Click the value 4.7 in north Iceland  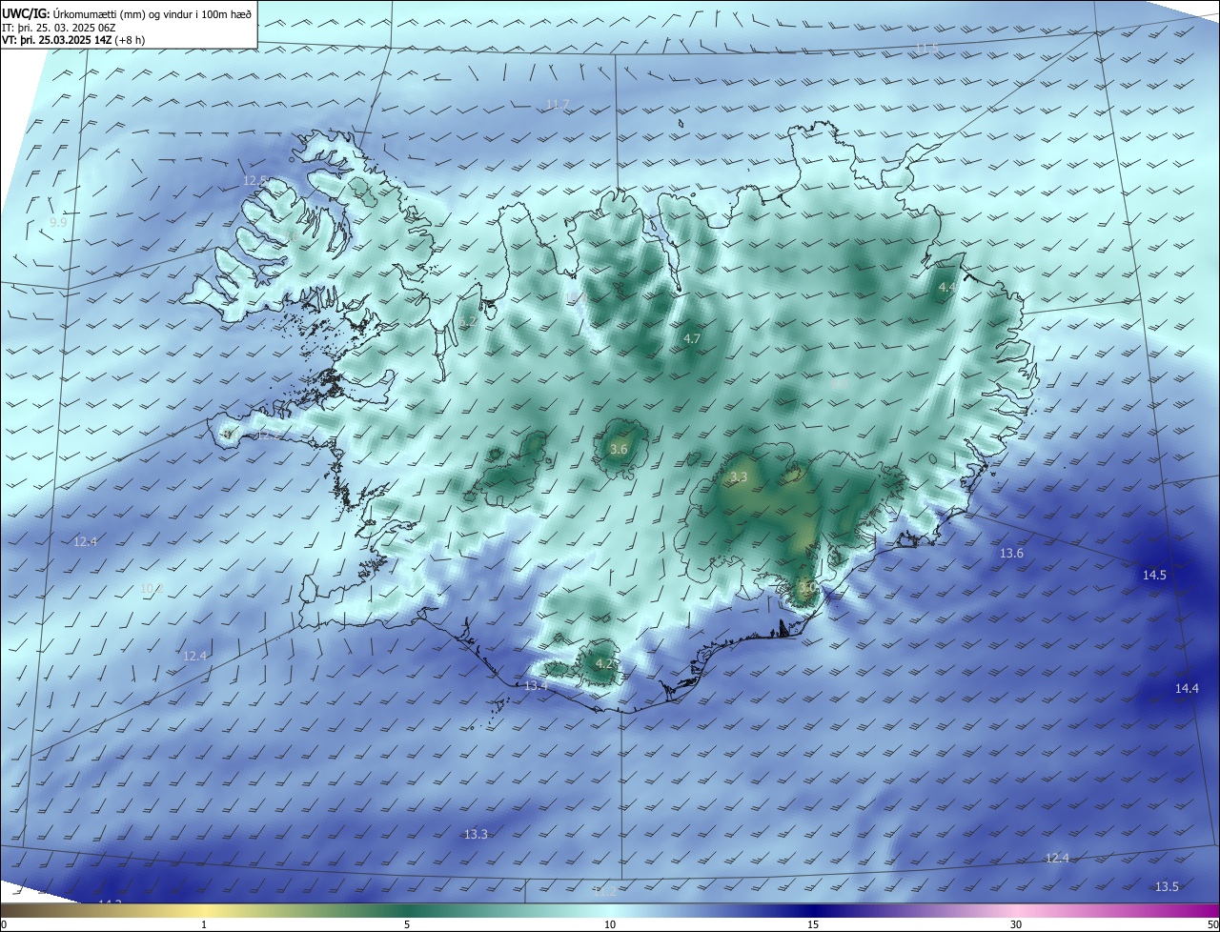(x=692, y=338)
